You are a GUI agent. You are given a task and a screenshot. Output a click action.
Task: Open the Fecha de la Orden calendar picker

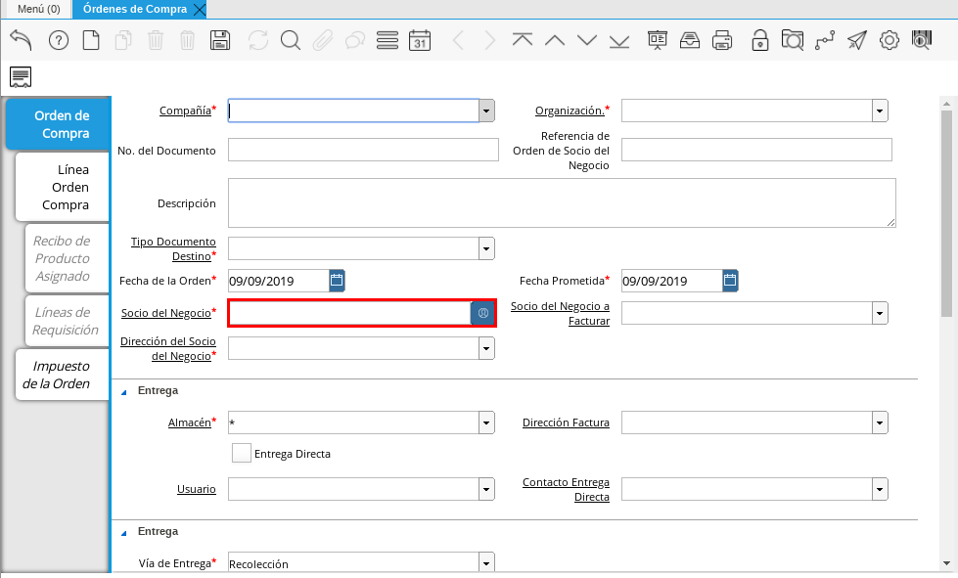pos(337,281)
